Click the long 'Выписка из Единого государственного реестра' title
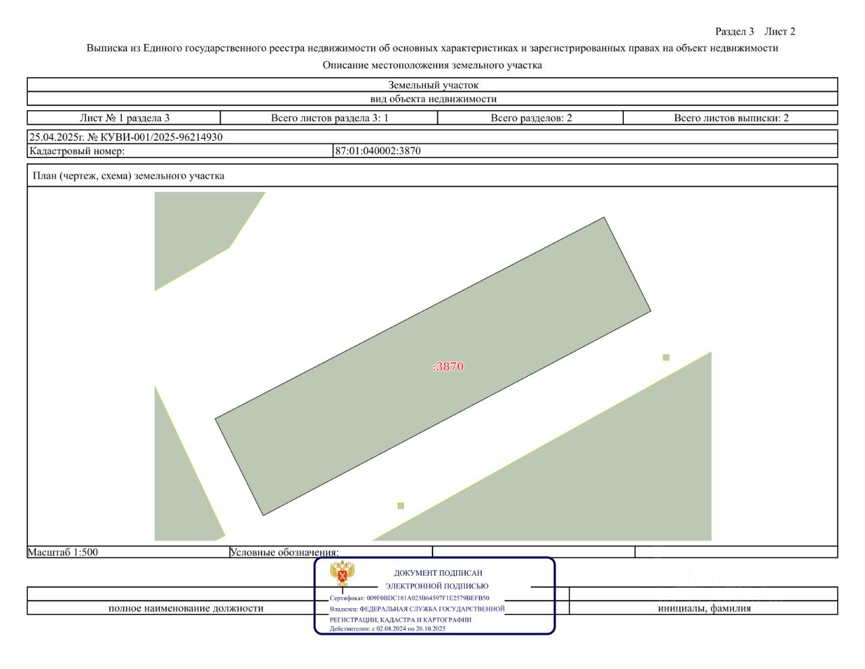 (x=432, y=48)
